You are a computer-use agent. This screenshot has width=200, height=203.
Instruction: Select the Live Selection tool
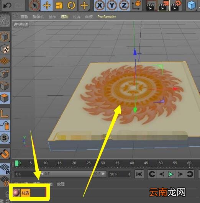coord(35,5)
